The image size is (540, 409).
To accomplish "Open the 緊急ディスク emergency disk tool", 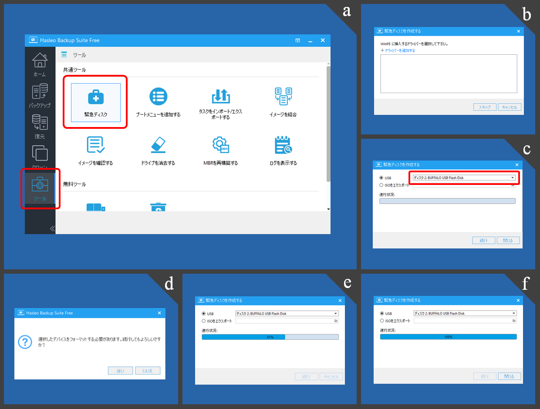I will click(96, 102).
